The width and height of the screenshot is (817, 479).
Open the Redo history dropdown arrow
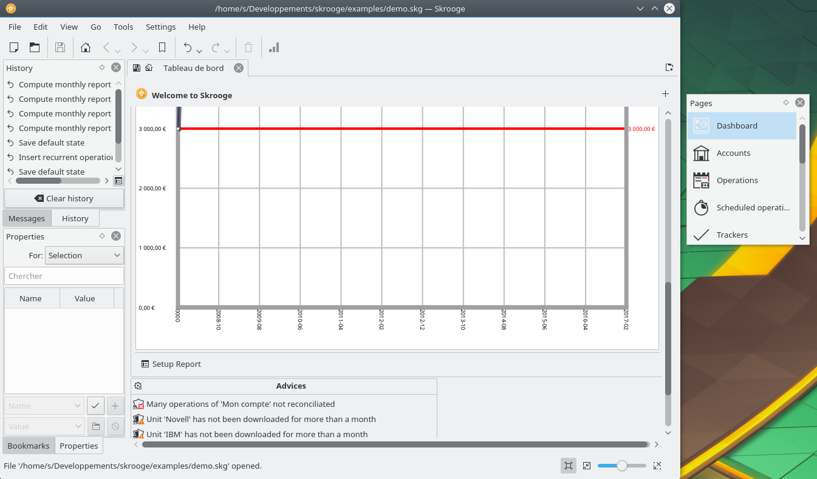(x=227, y=51)
